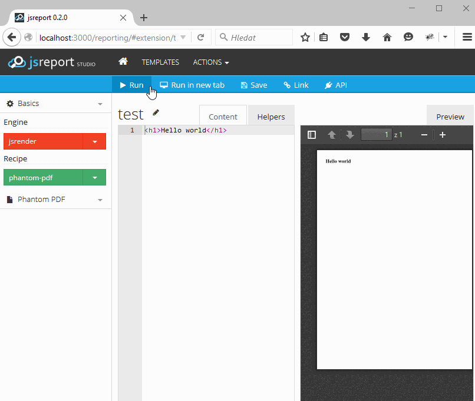Click the Hledat search field
Screen dimensions: 475x401
pyautogui.click(x=254, y=37)
